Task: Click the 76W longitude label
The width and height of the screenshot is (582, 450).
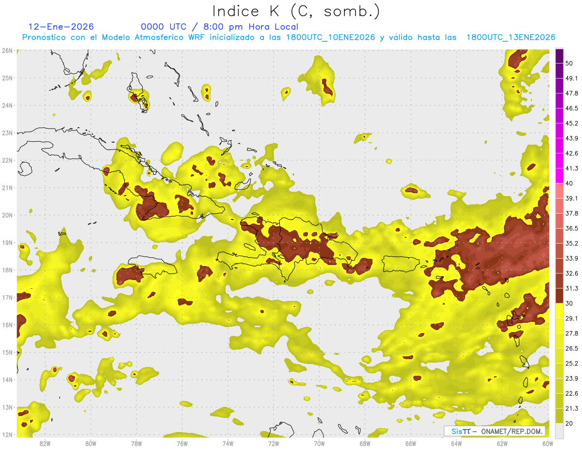Action: pos(182,443)
